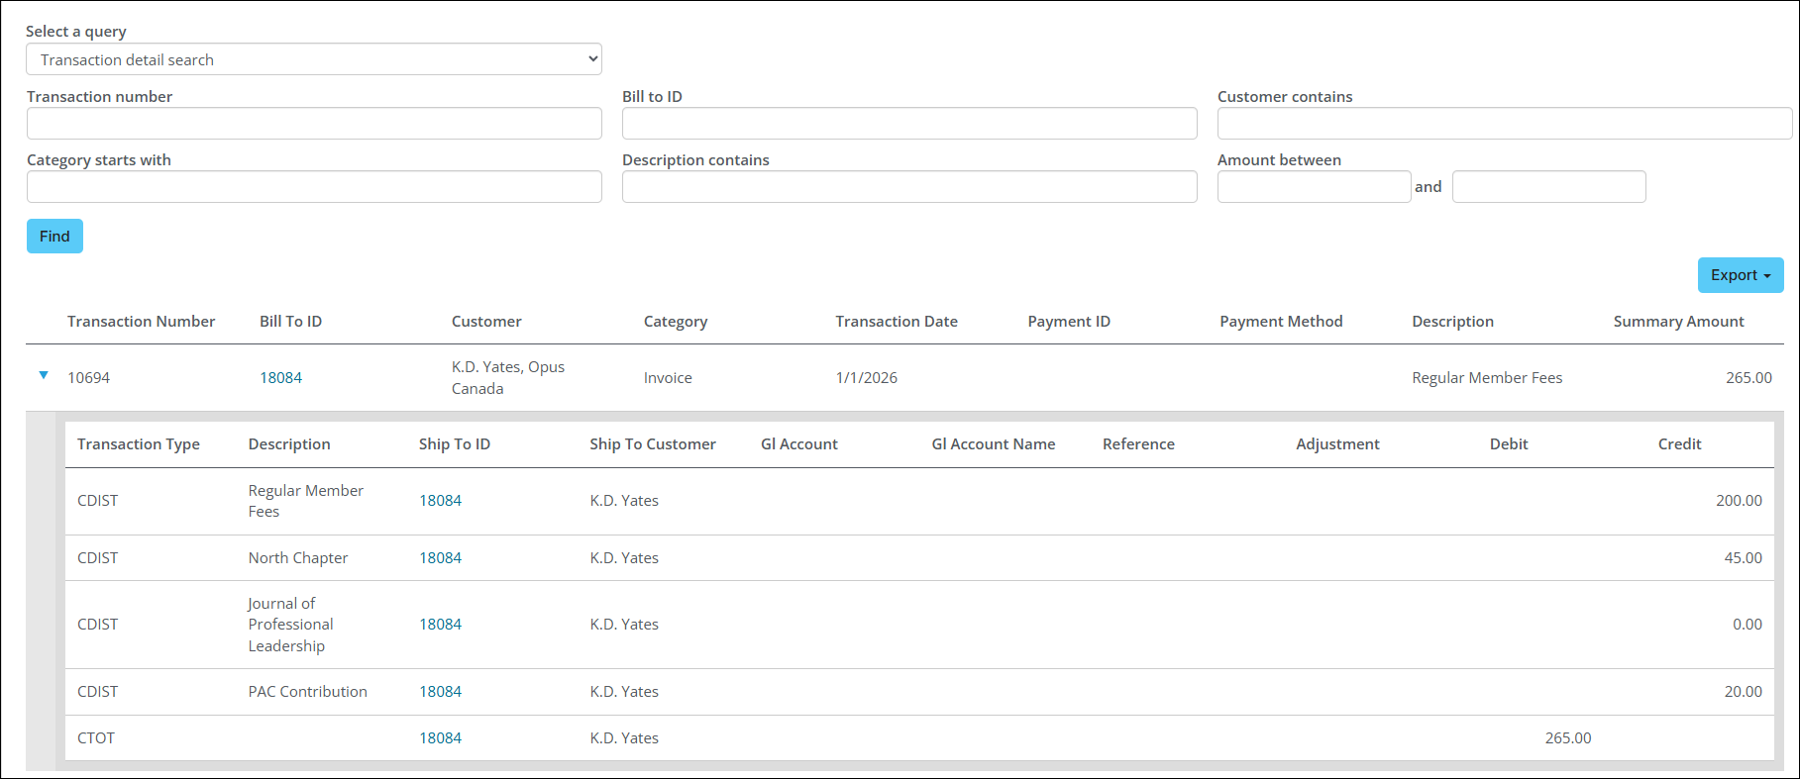Open the Export dropdown menu

pyautogui.click(x=1740, y=275)
